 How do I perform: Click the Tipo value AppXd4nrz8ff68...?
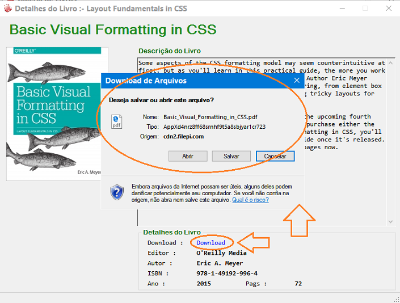click(x=214, y=127)
